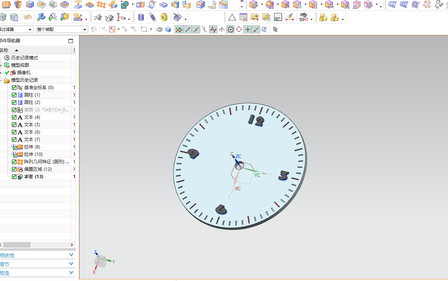Click the measure distance icon
The height and width of the screenshot is (281, 448).
click(289, 17)
